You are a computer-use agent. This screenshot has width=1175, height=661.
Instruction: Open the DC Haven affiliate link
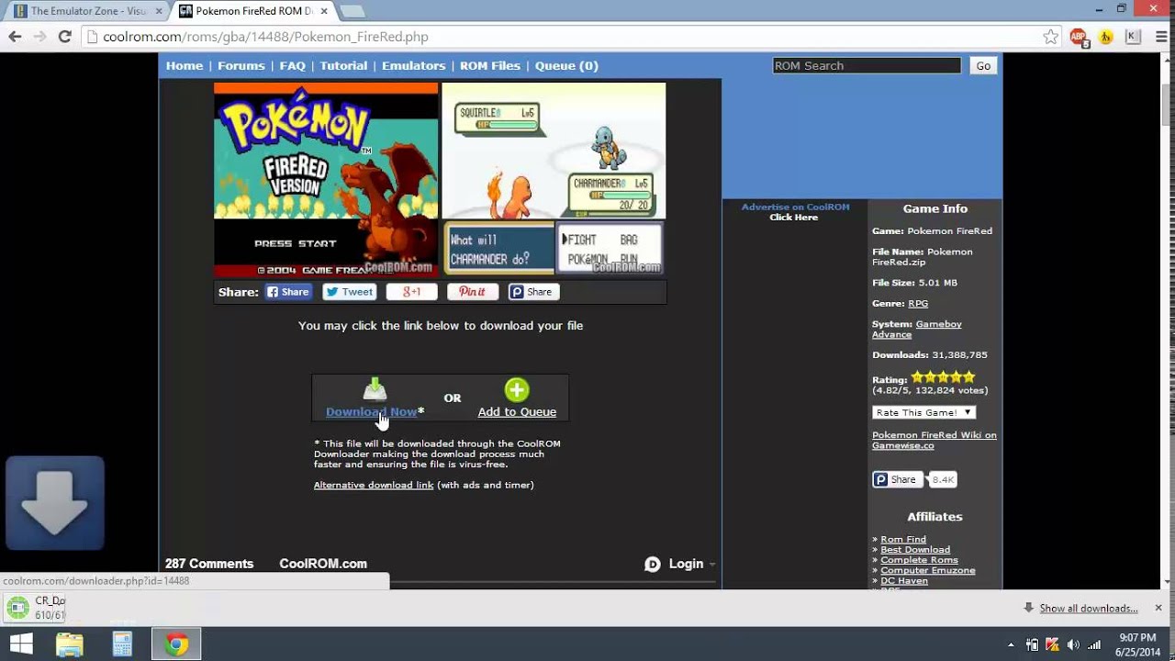pyautogui.click(x=904, y=580)
